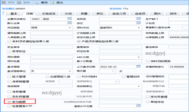Image resolution: width=189 pixels, height=112 pixels.
Task: Click 安全库存 input field
Action: coord(52,47)
